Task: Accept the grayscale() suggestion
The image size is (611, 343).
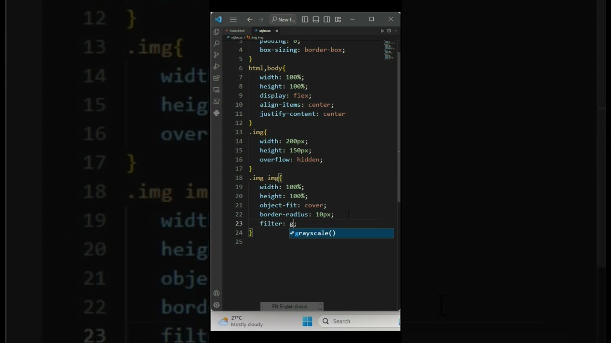Action: [x=341, y=233]
